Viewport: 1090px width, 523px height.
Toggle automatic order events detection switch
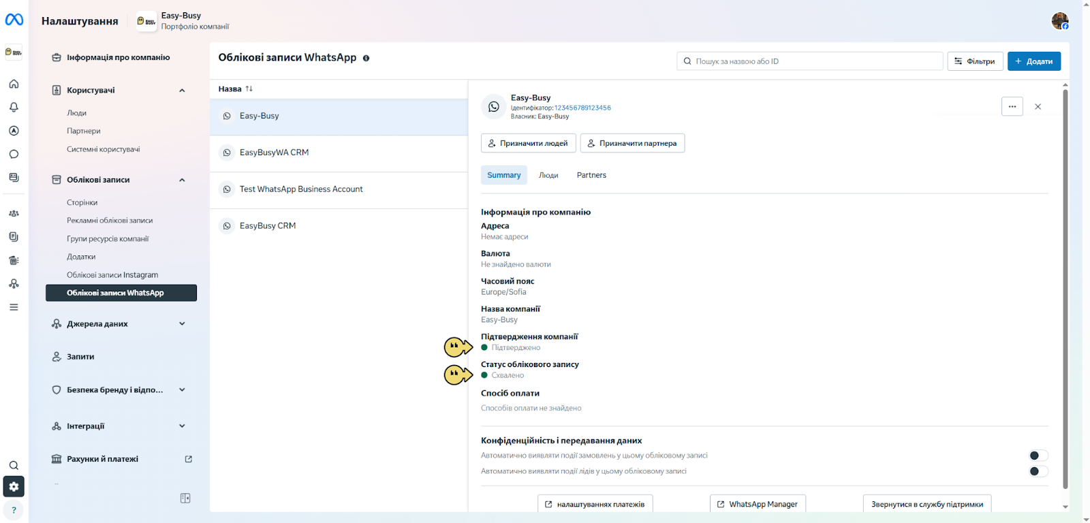[x=1038, y=456]
